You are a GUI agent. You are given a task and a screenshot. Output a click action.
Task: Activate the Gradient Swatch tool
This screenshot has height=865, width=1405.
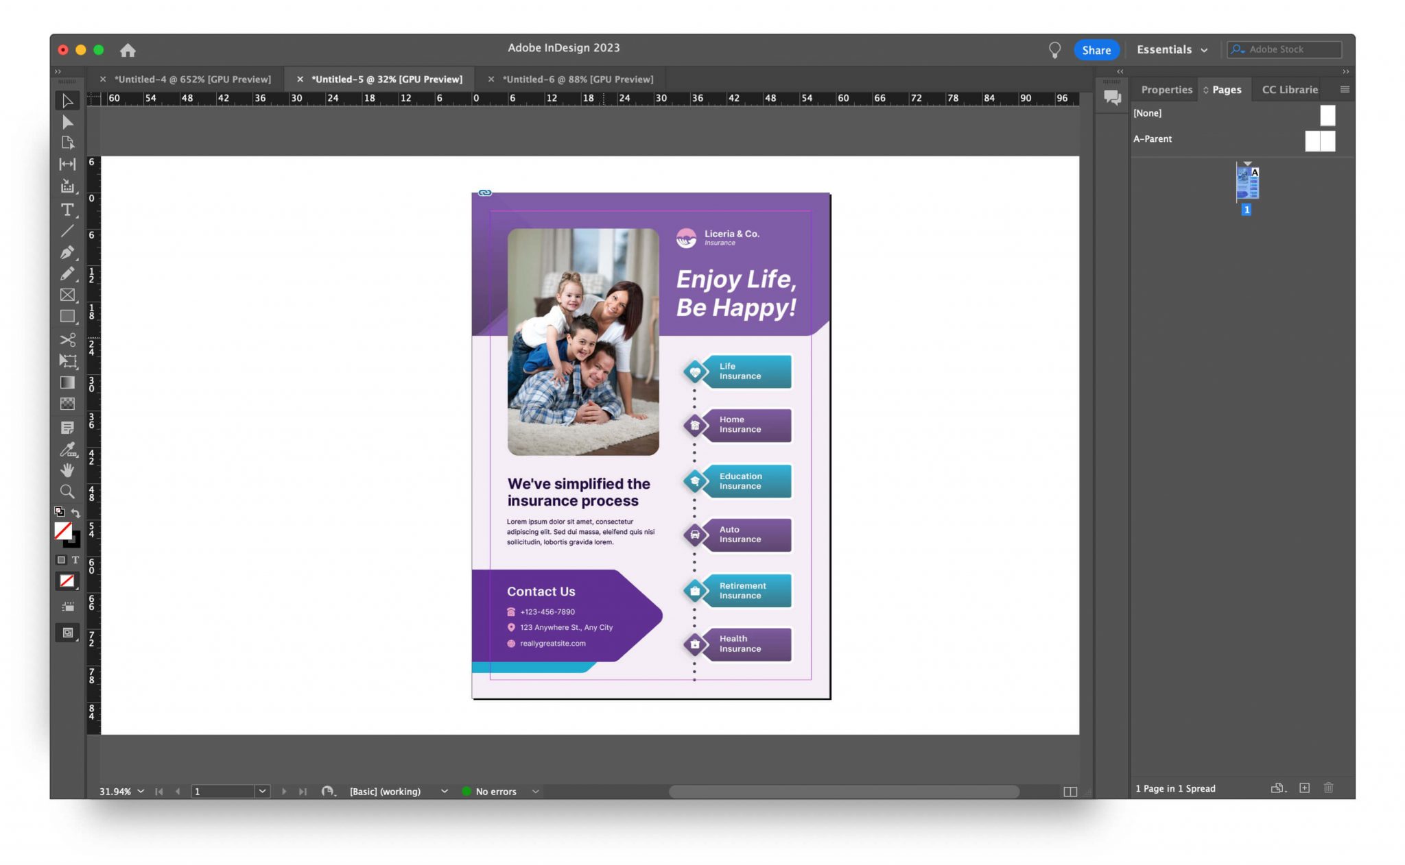67,382
